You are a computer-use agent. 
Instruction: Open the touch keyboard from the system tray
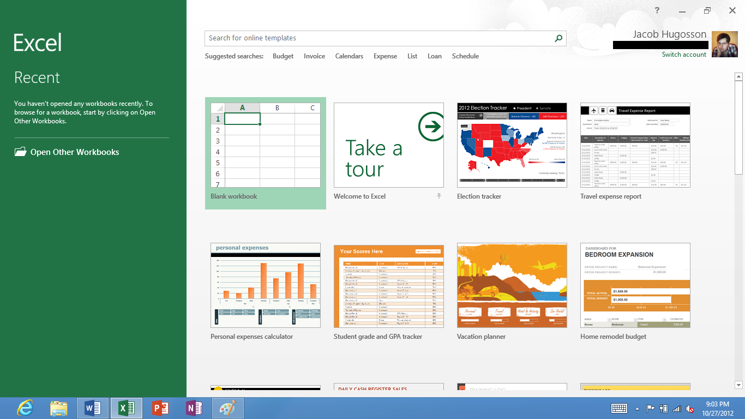[618, 408]
